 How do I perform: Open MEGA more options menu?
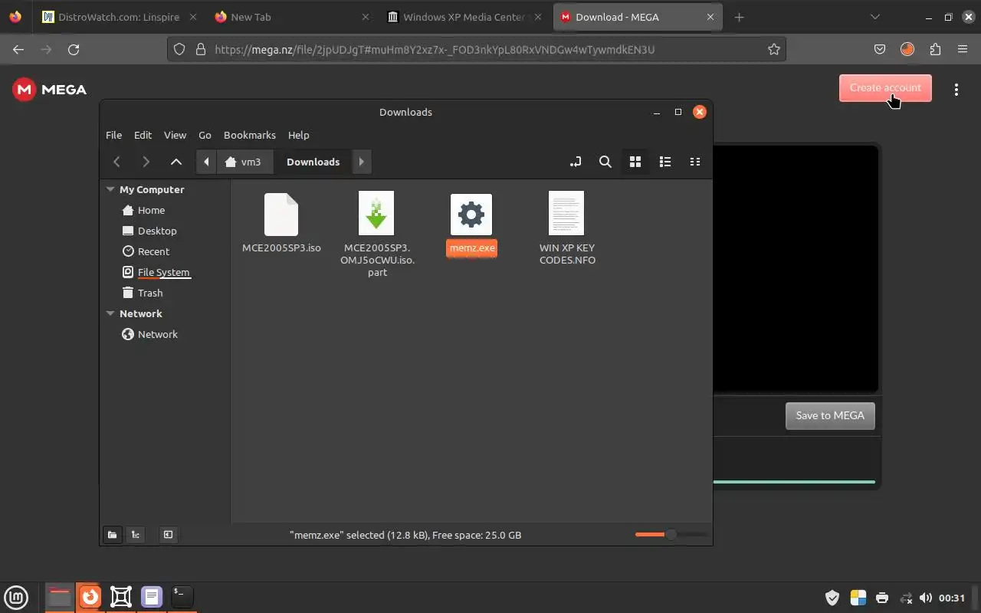pyautogui.click(x=956, y=90)
